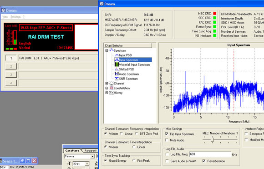Open the Tahoma font dropdown
The height and width of the screenshot is (169, 264).
tap(92, 156)
